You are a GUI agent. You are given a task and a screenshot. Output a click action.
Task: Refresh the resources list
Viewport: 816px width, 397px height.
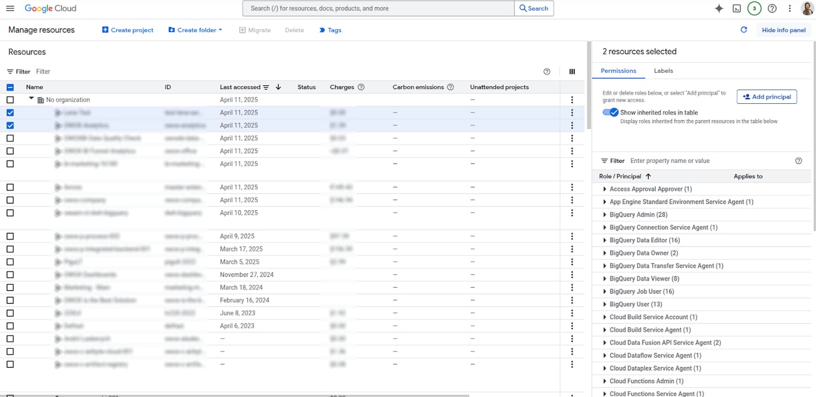pos(744,30)
